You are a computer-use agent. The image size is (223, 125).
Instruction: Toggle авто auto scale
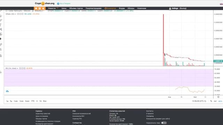pyautogui.click(x=220, y=101)
